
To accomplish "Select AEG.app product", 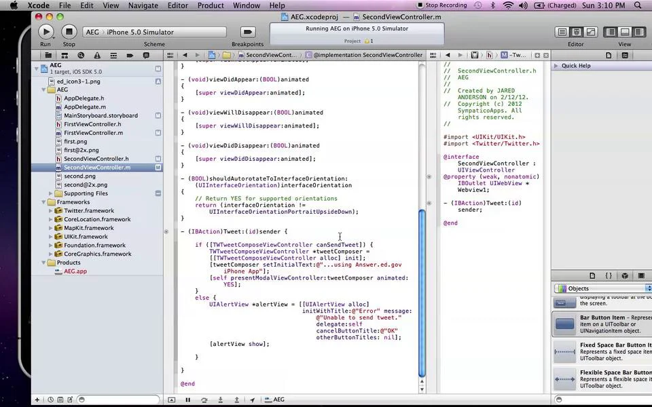I will coord(75,271).
